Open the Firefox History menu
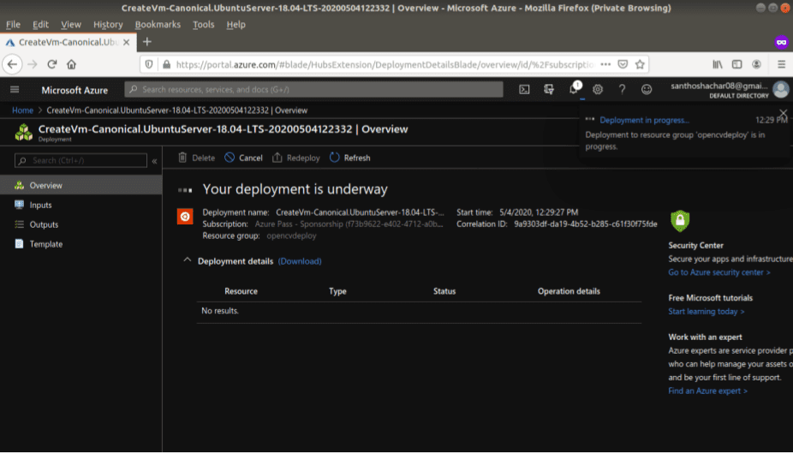793x454 pixels. [108, 24]
